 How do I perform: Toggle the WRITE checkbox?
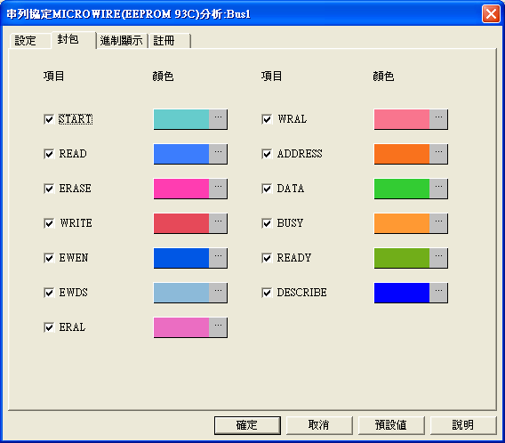49,223
